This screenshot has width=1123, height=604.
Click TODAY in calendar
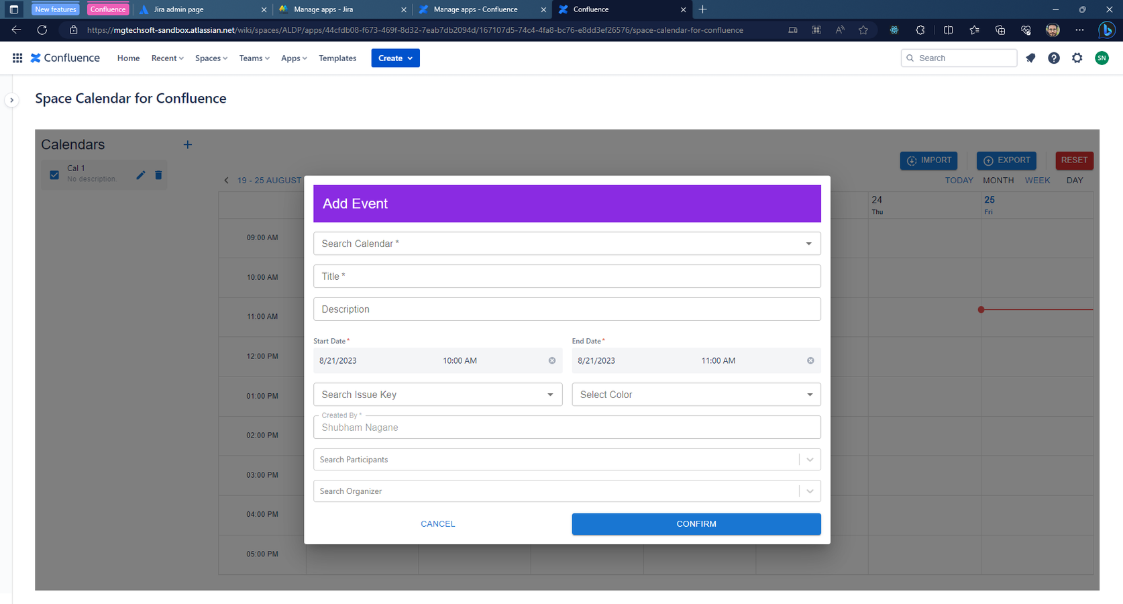[959, 181]
